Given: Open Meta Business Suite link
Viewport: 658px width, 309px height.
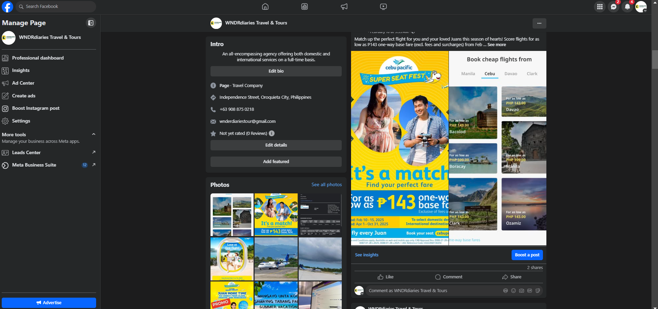Looking at the screenshot, I should [x=49, y=165].
